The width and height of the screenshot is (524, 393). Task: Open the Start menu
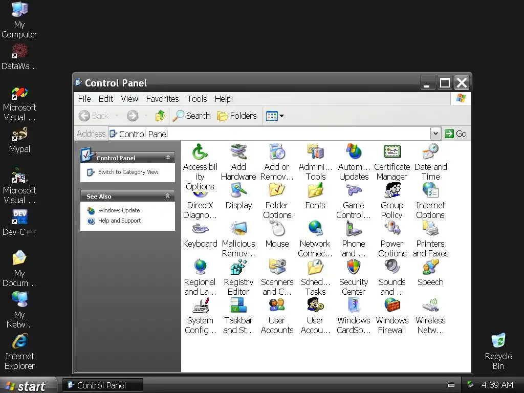pyautogui.click(x=28, y=386)
